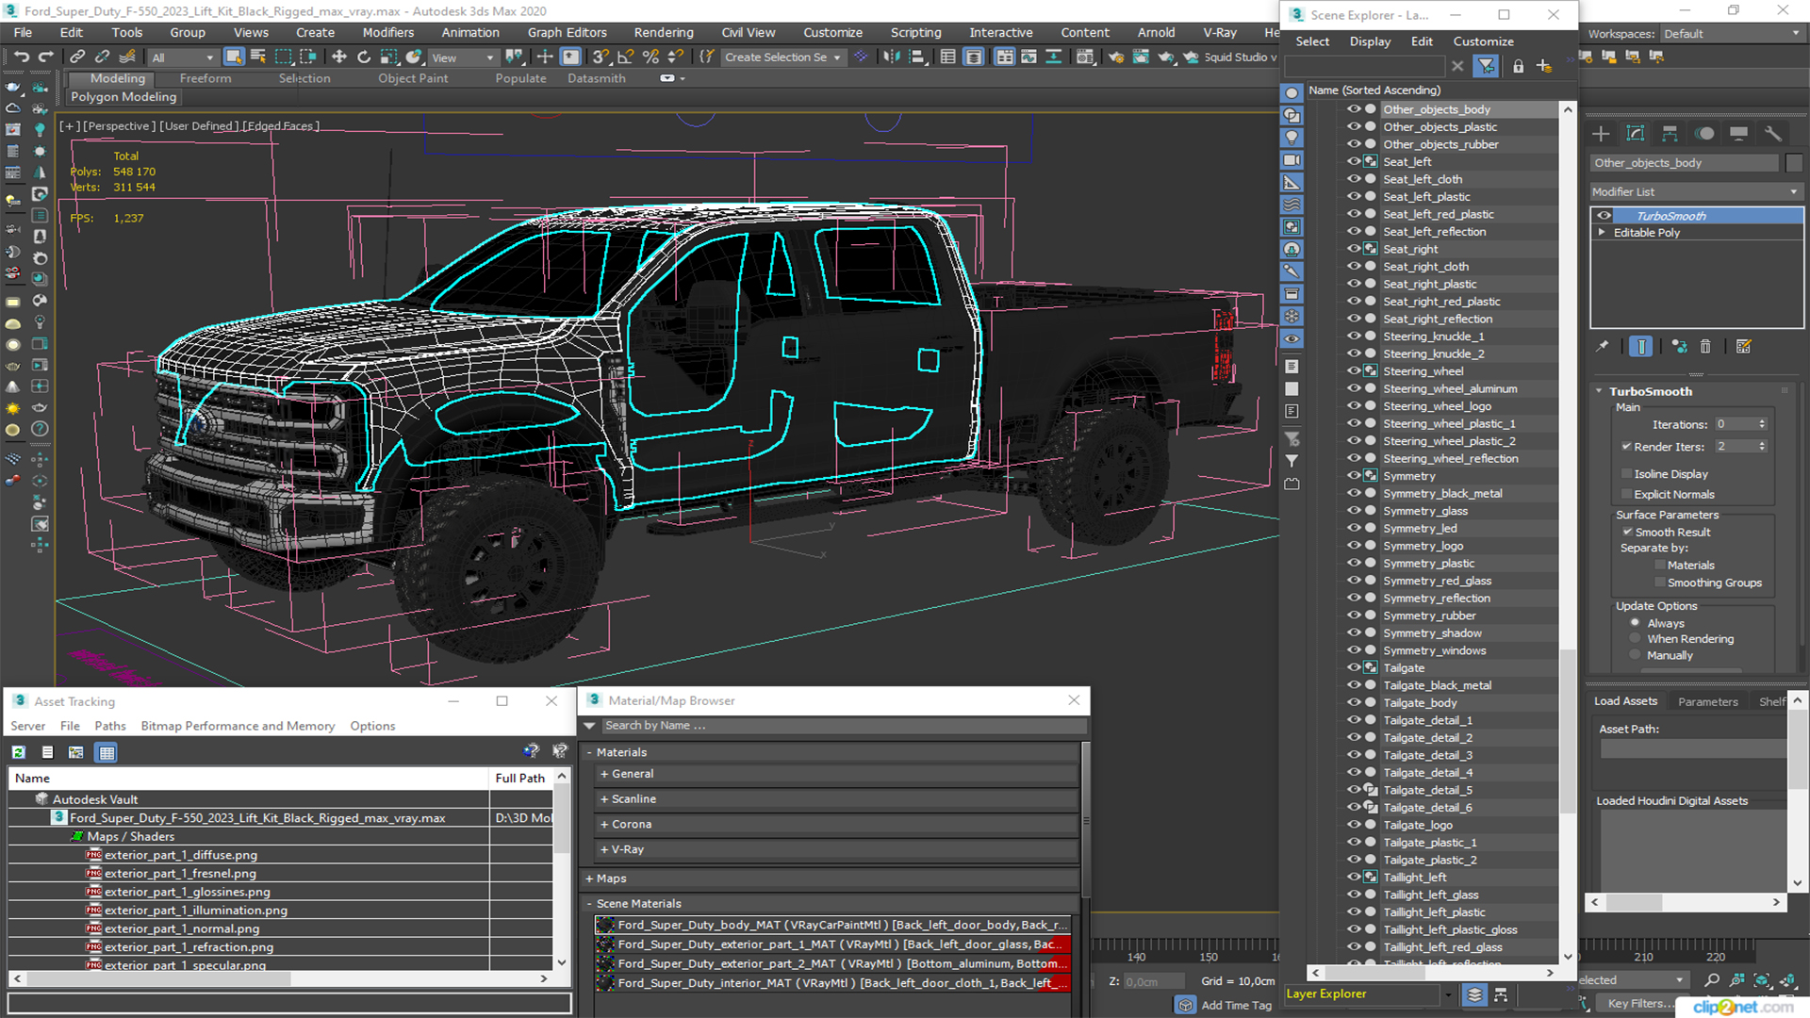Switch to the Freeform ribbon tab

tap(205, 78)
